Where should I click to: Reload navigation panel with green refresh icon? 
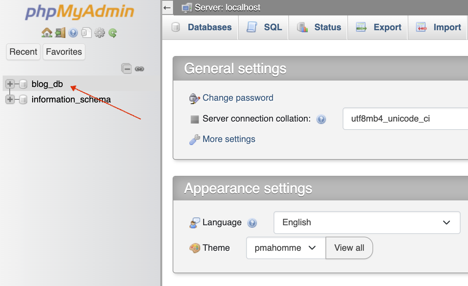113,33
